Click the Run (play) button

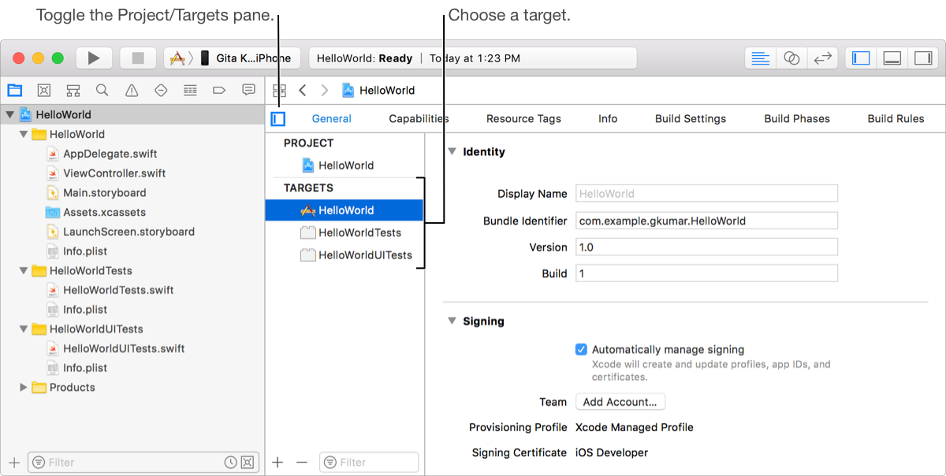tap(94, 58)
